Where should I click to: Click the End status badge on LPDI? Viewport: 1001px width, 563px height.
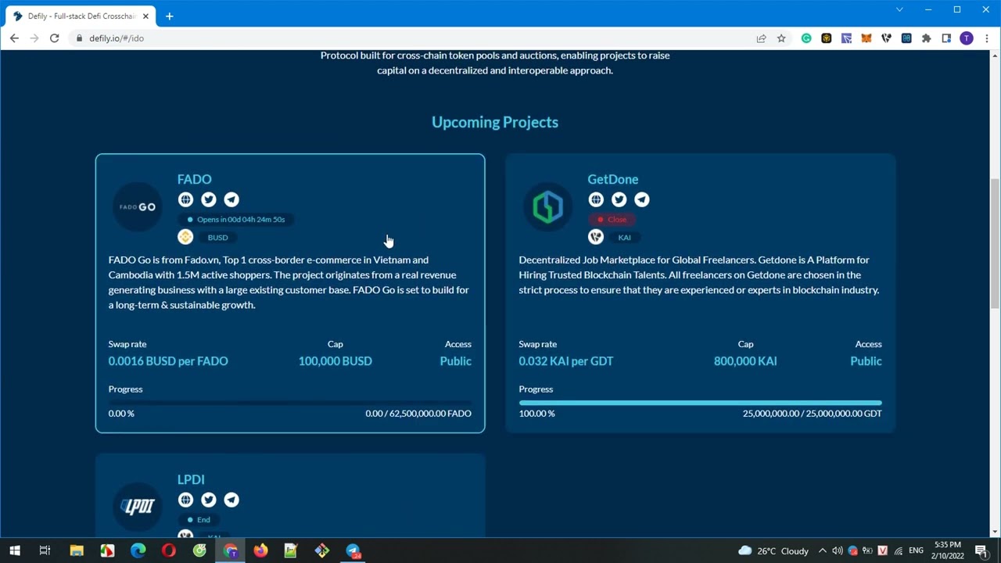199,519
